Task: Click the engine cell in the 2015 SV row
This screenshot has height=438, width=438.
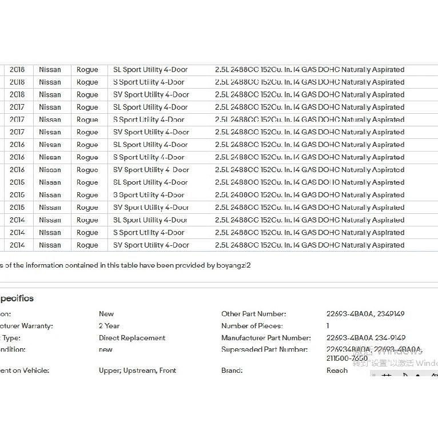Action: [x=309, y=208]
